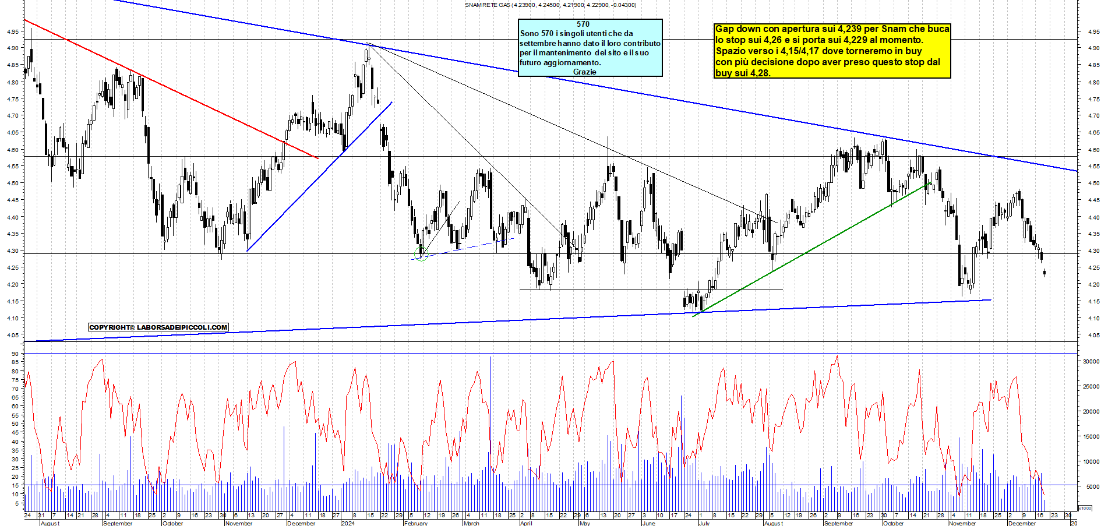Click the 30000 volume scale label
1101x526 pixels.
coord(1091,361)
